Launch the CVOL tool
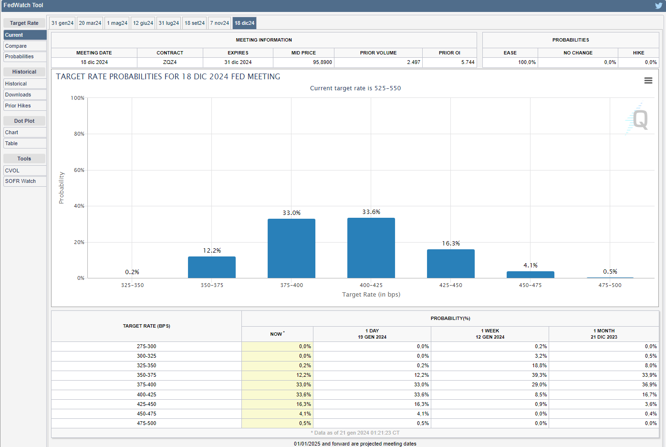 (25, 170)
